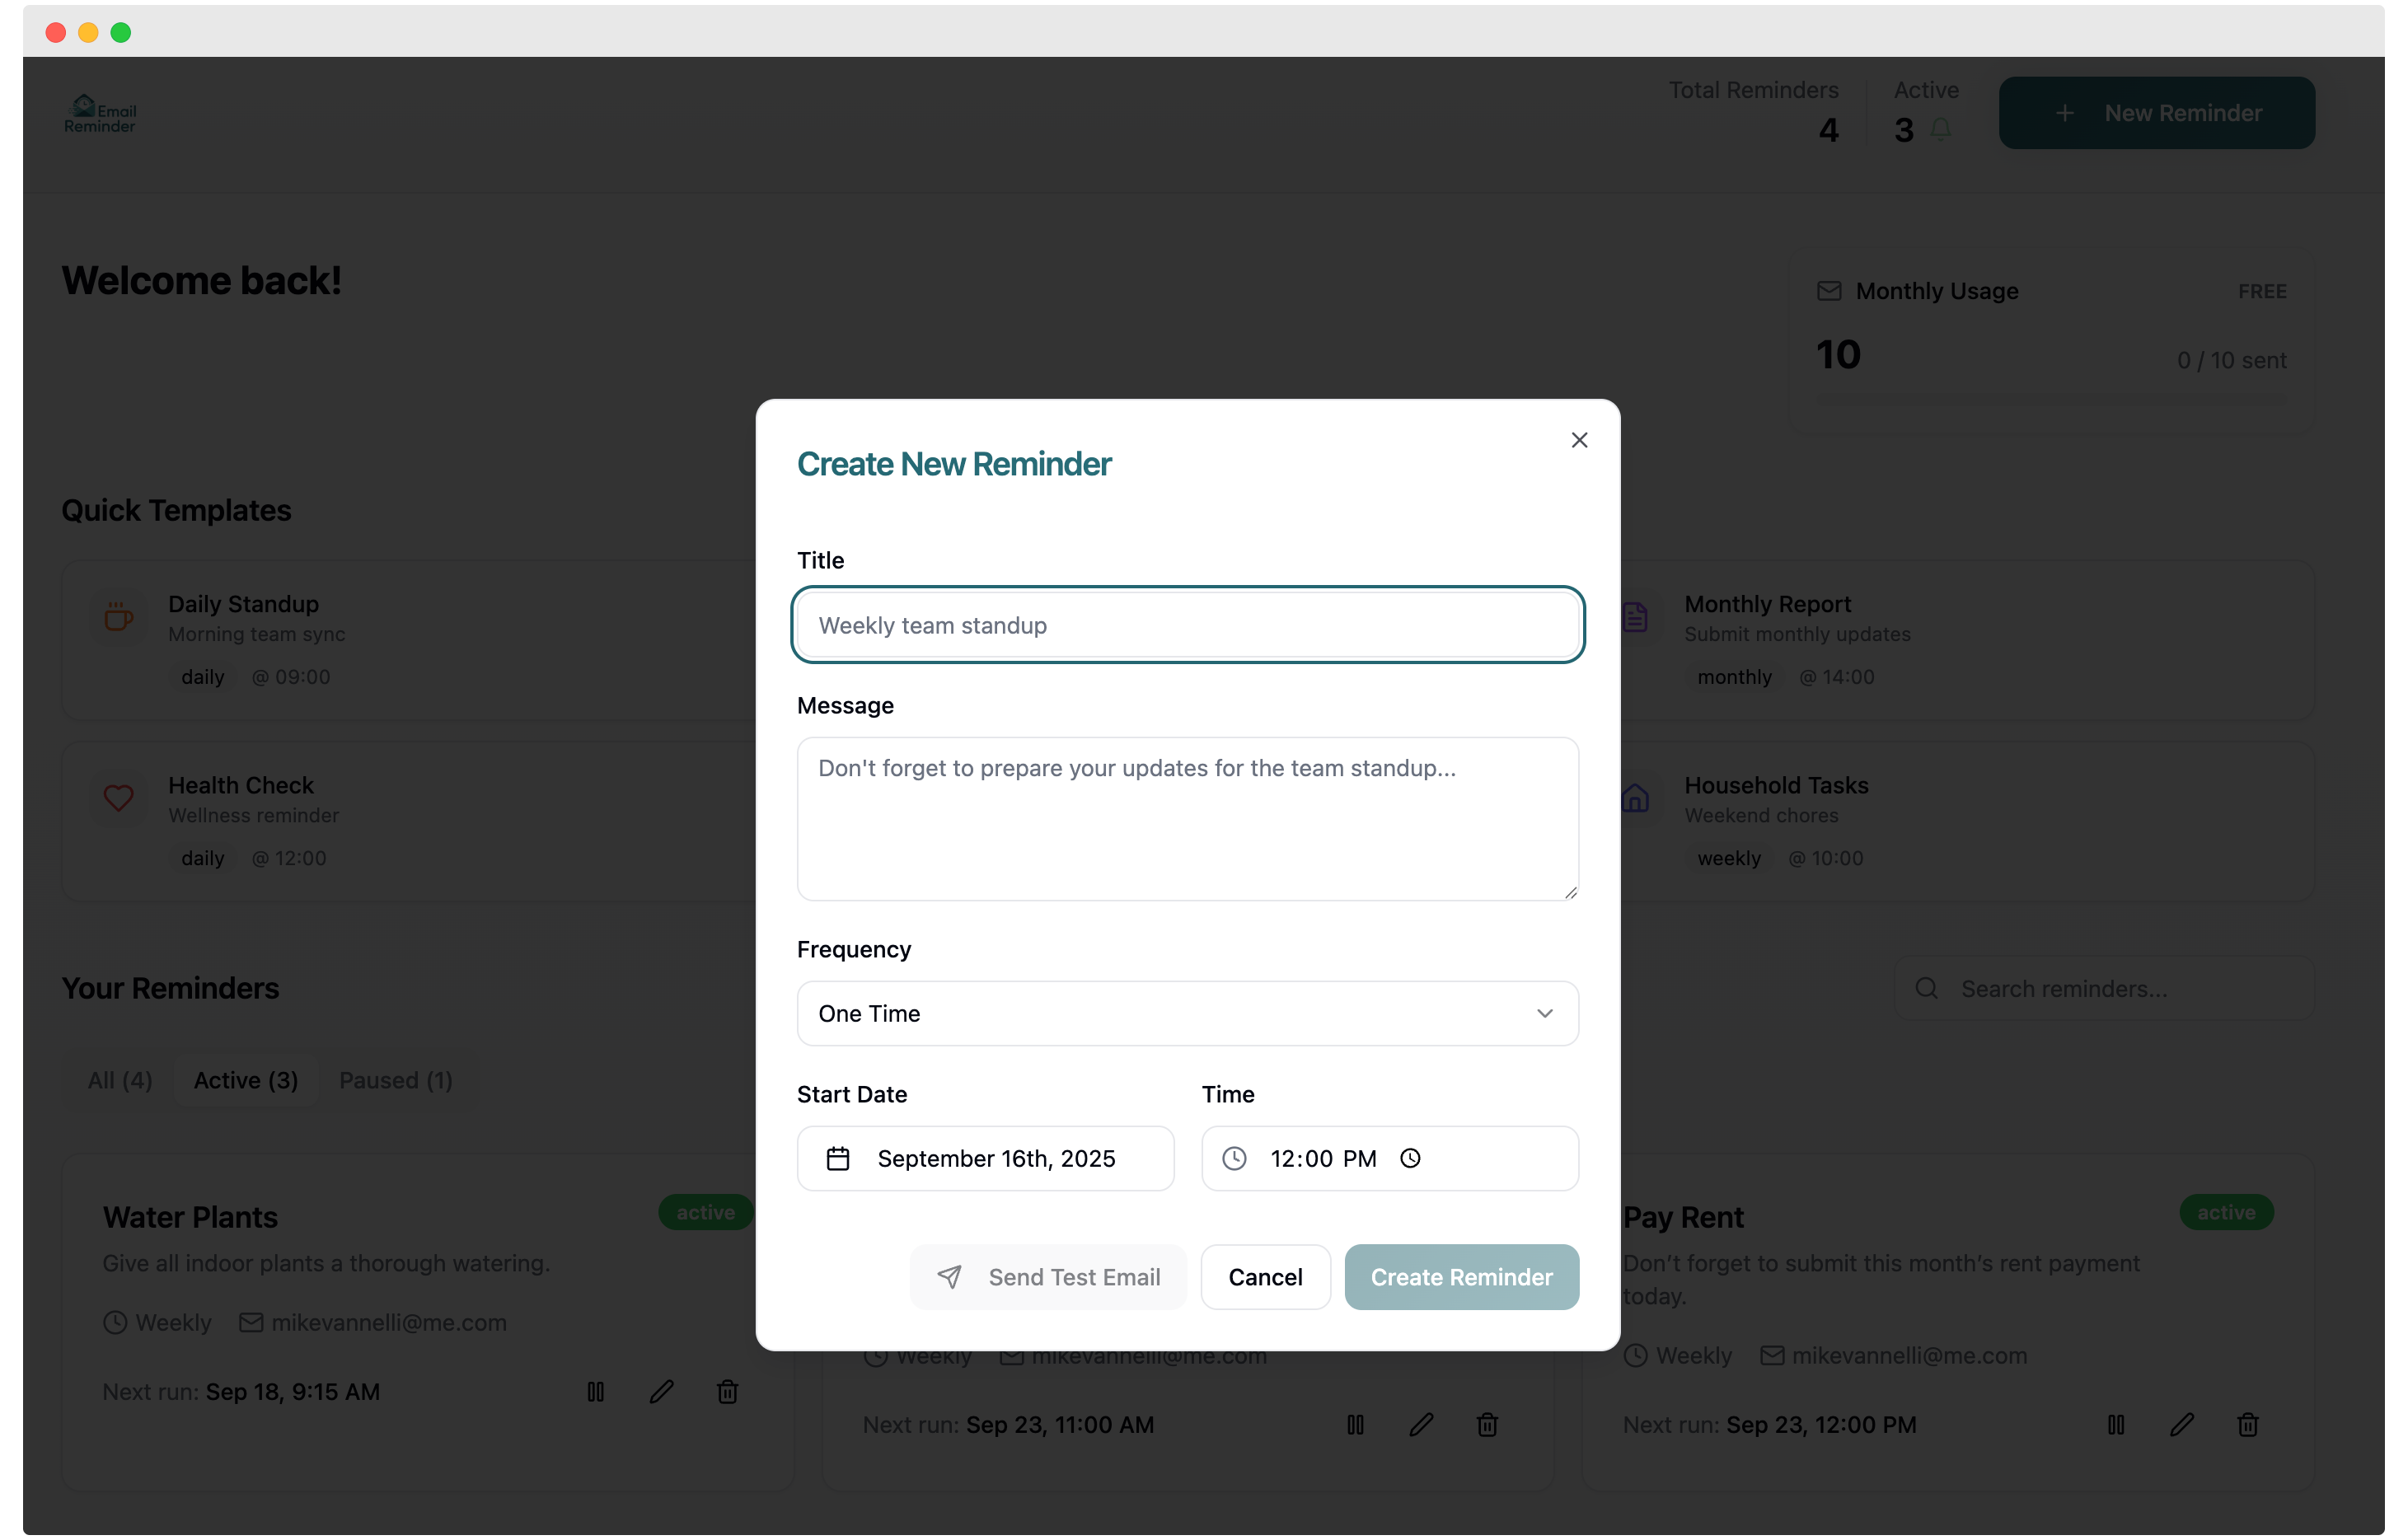Open the Start Date field showing September 16th
Viewport: 2408px width, 1540px height.
pos(985,1158)
